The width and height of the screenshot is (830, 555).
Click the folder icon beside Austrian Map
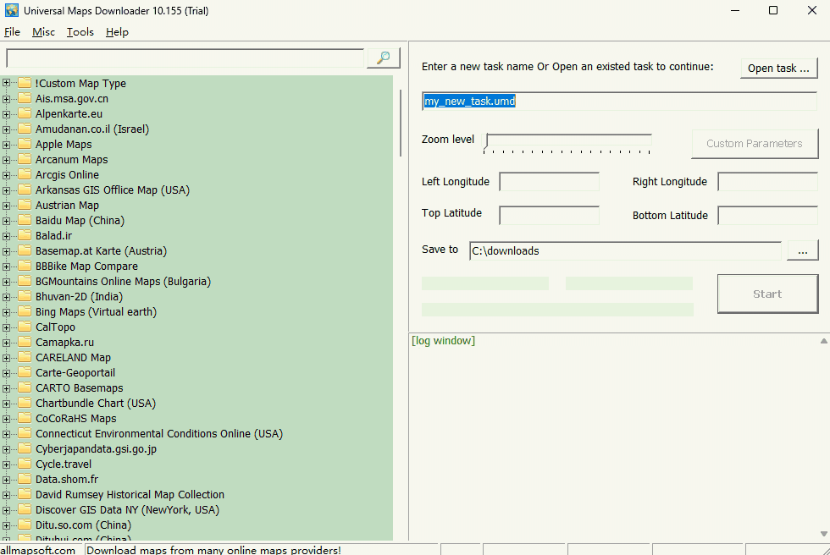24,205
